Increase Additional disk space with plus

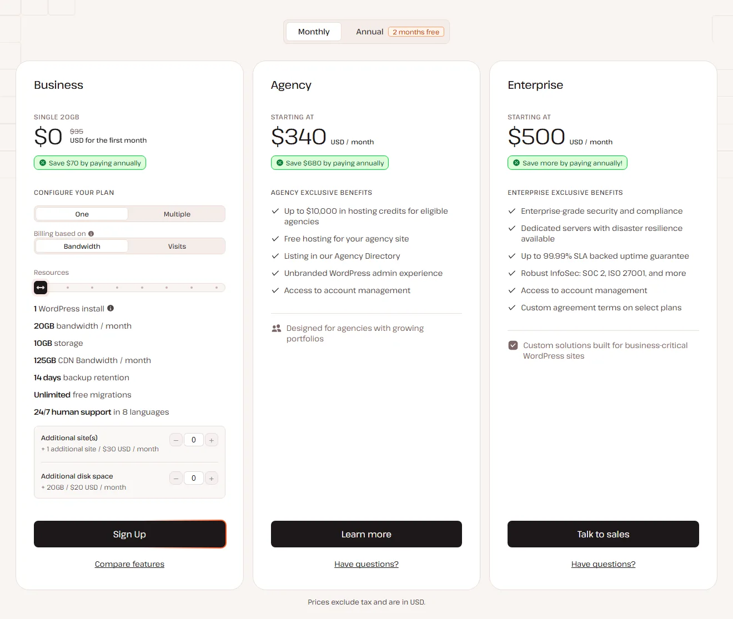[x=212, y=479]
